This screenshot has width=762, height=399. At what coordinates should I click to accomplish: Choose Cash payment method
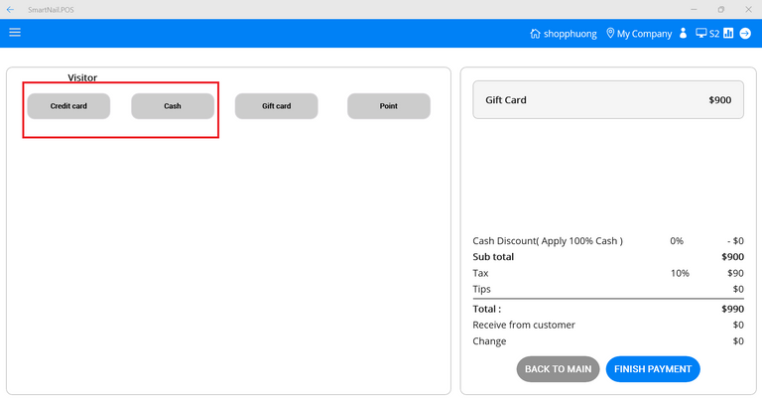(x=173, y=106)
